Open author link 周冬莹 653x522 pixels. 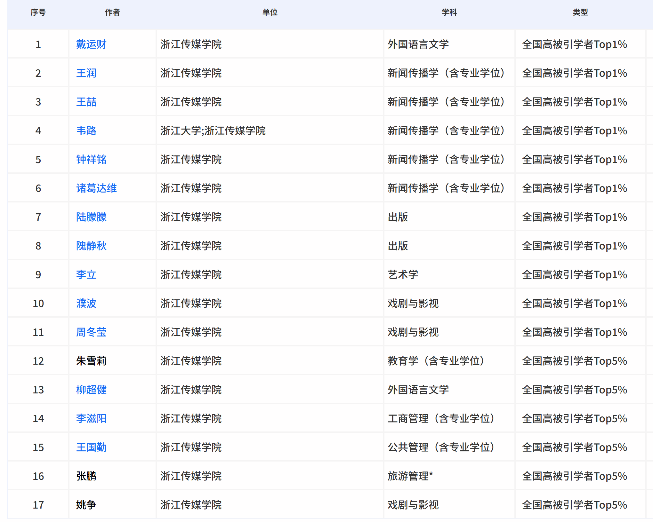click(91, 332)
